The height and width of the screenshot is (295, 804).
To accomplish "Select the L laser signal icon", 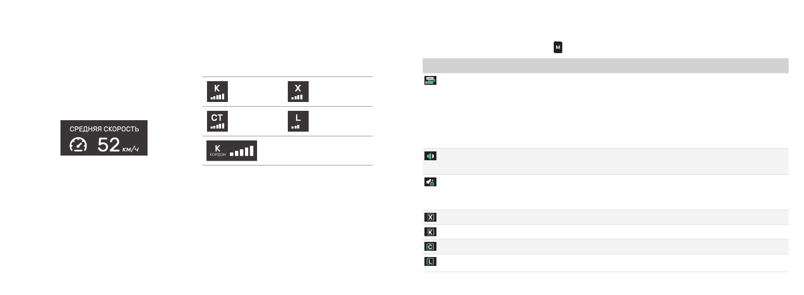I will (x=298, y=121).
